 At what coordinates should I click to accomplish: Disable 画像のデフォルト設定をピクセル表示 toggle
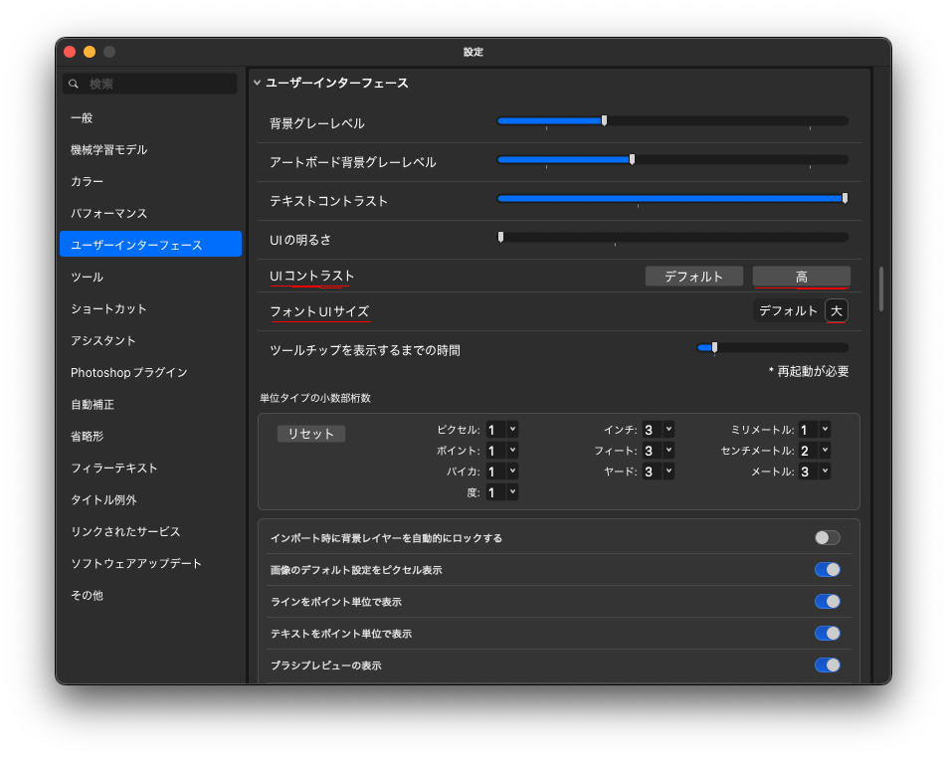(827, 570)
